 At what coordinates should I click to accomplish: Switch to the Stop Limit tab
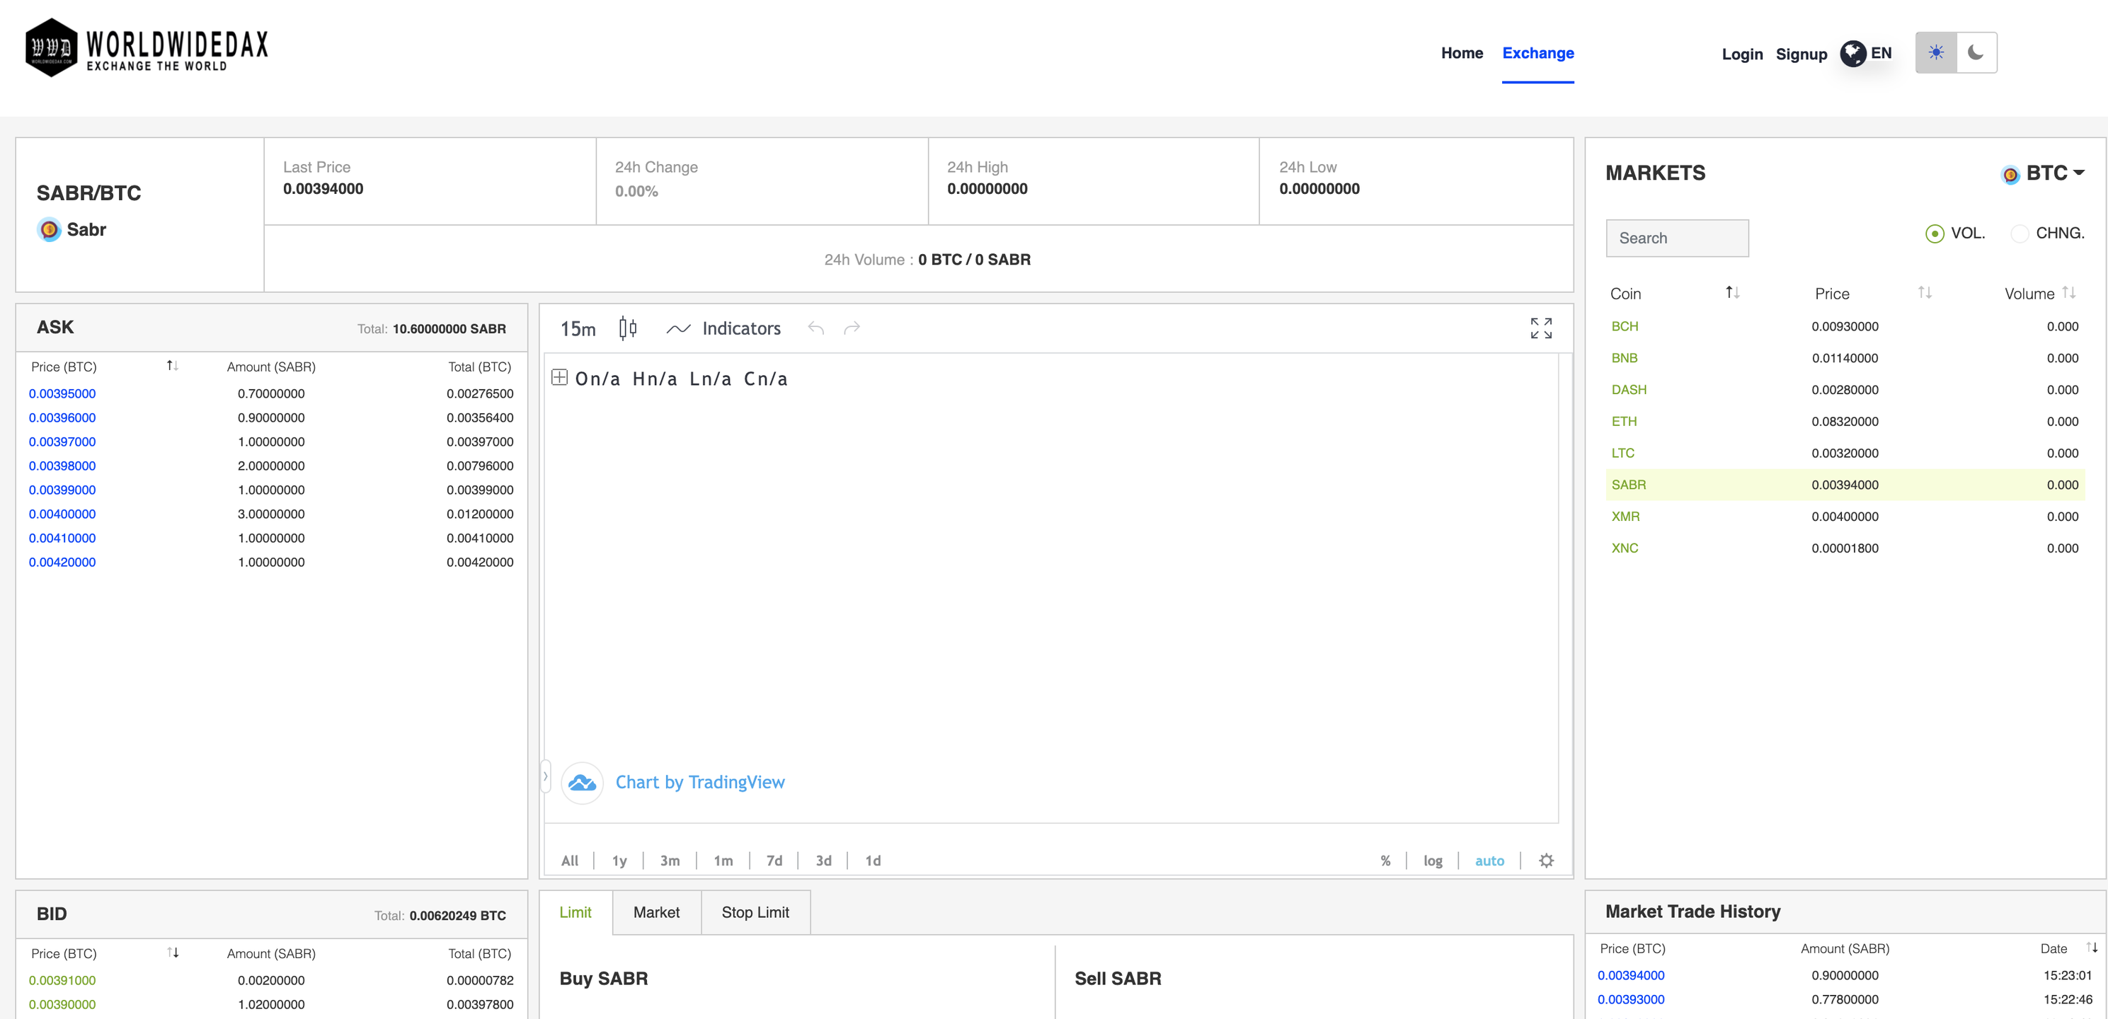click(755, 912)
